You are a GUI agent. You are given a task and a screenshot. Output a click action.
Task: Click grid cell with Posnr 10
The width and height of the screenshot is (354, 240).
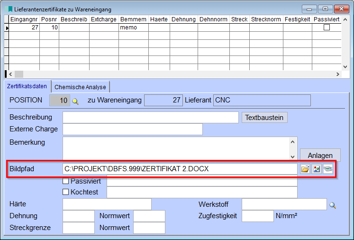tap(49, 28)
